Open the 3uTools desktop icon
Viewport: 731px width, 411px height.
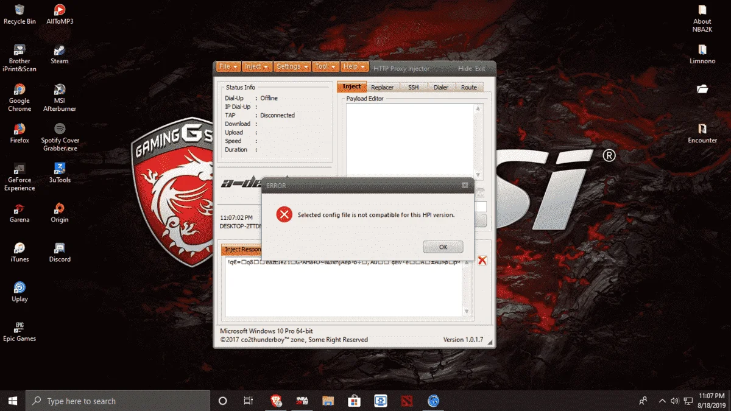(x=60, y=172)
